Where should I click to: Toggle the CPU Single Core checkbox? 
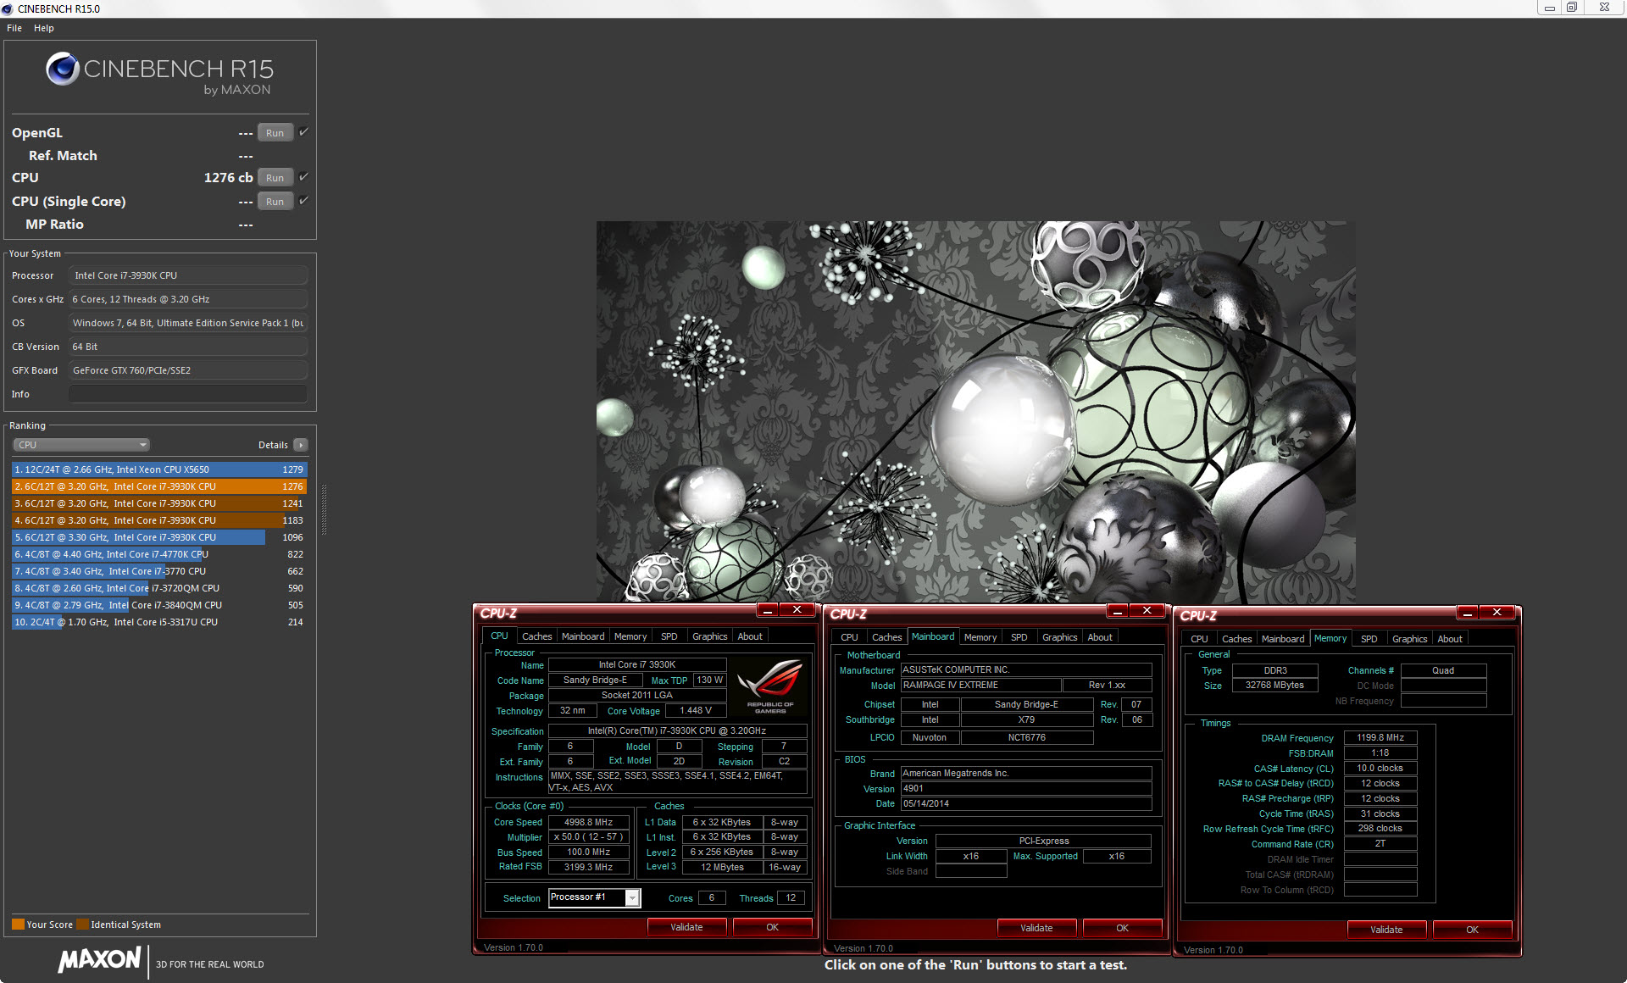tap(303, 201)
